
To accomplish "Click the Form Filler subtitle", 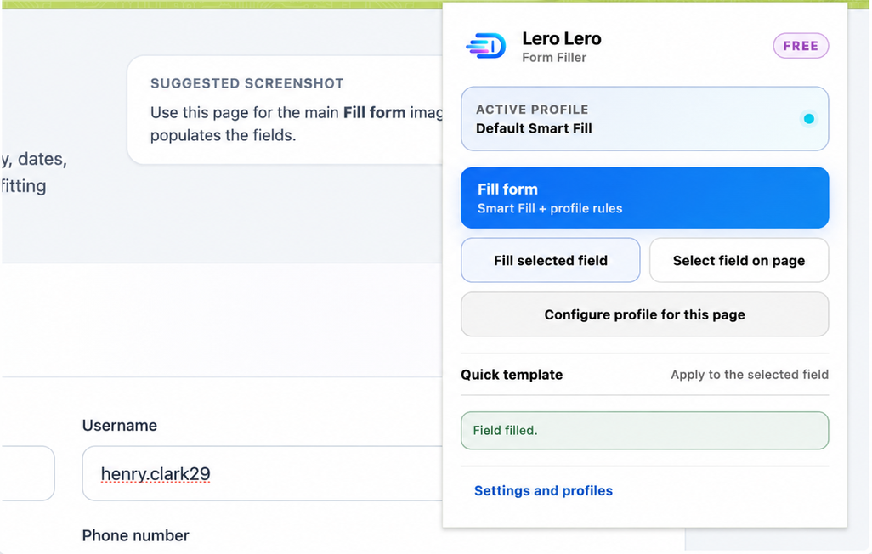I will [554, 57].
